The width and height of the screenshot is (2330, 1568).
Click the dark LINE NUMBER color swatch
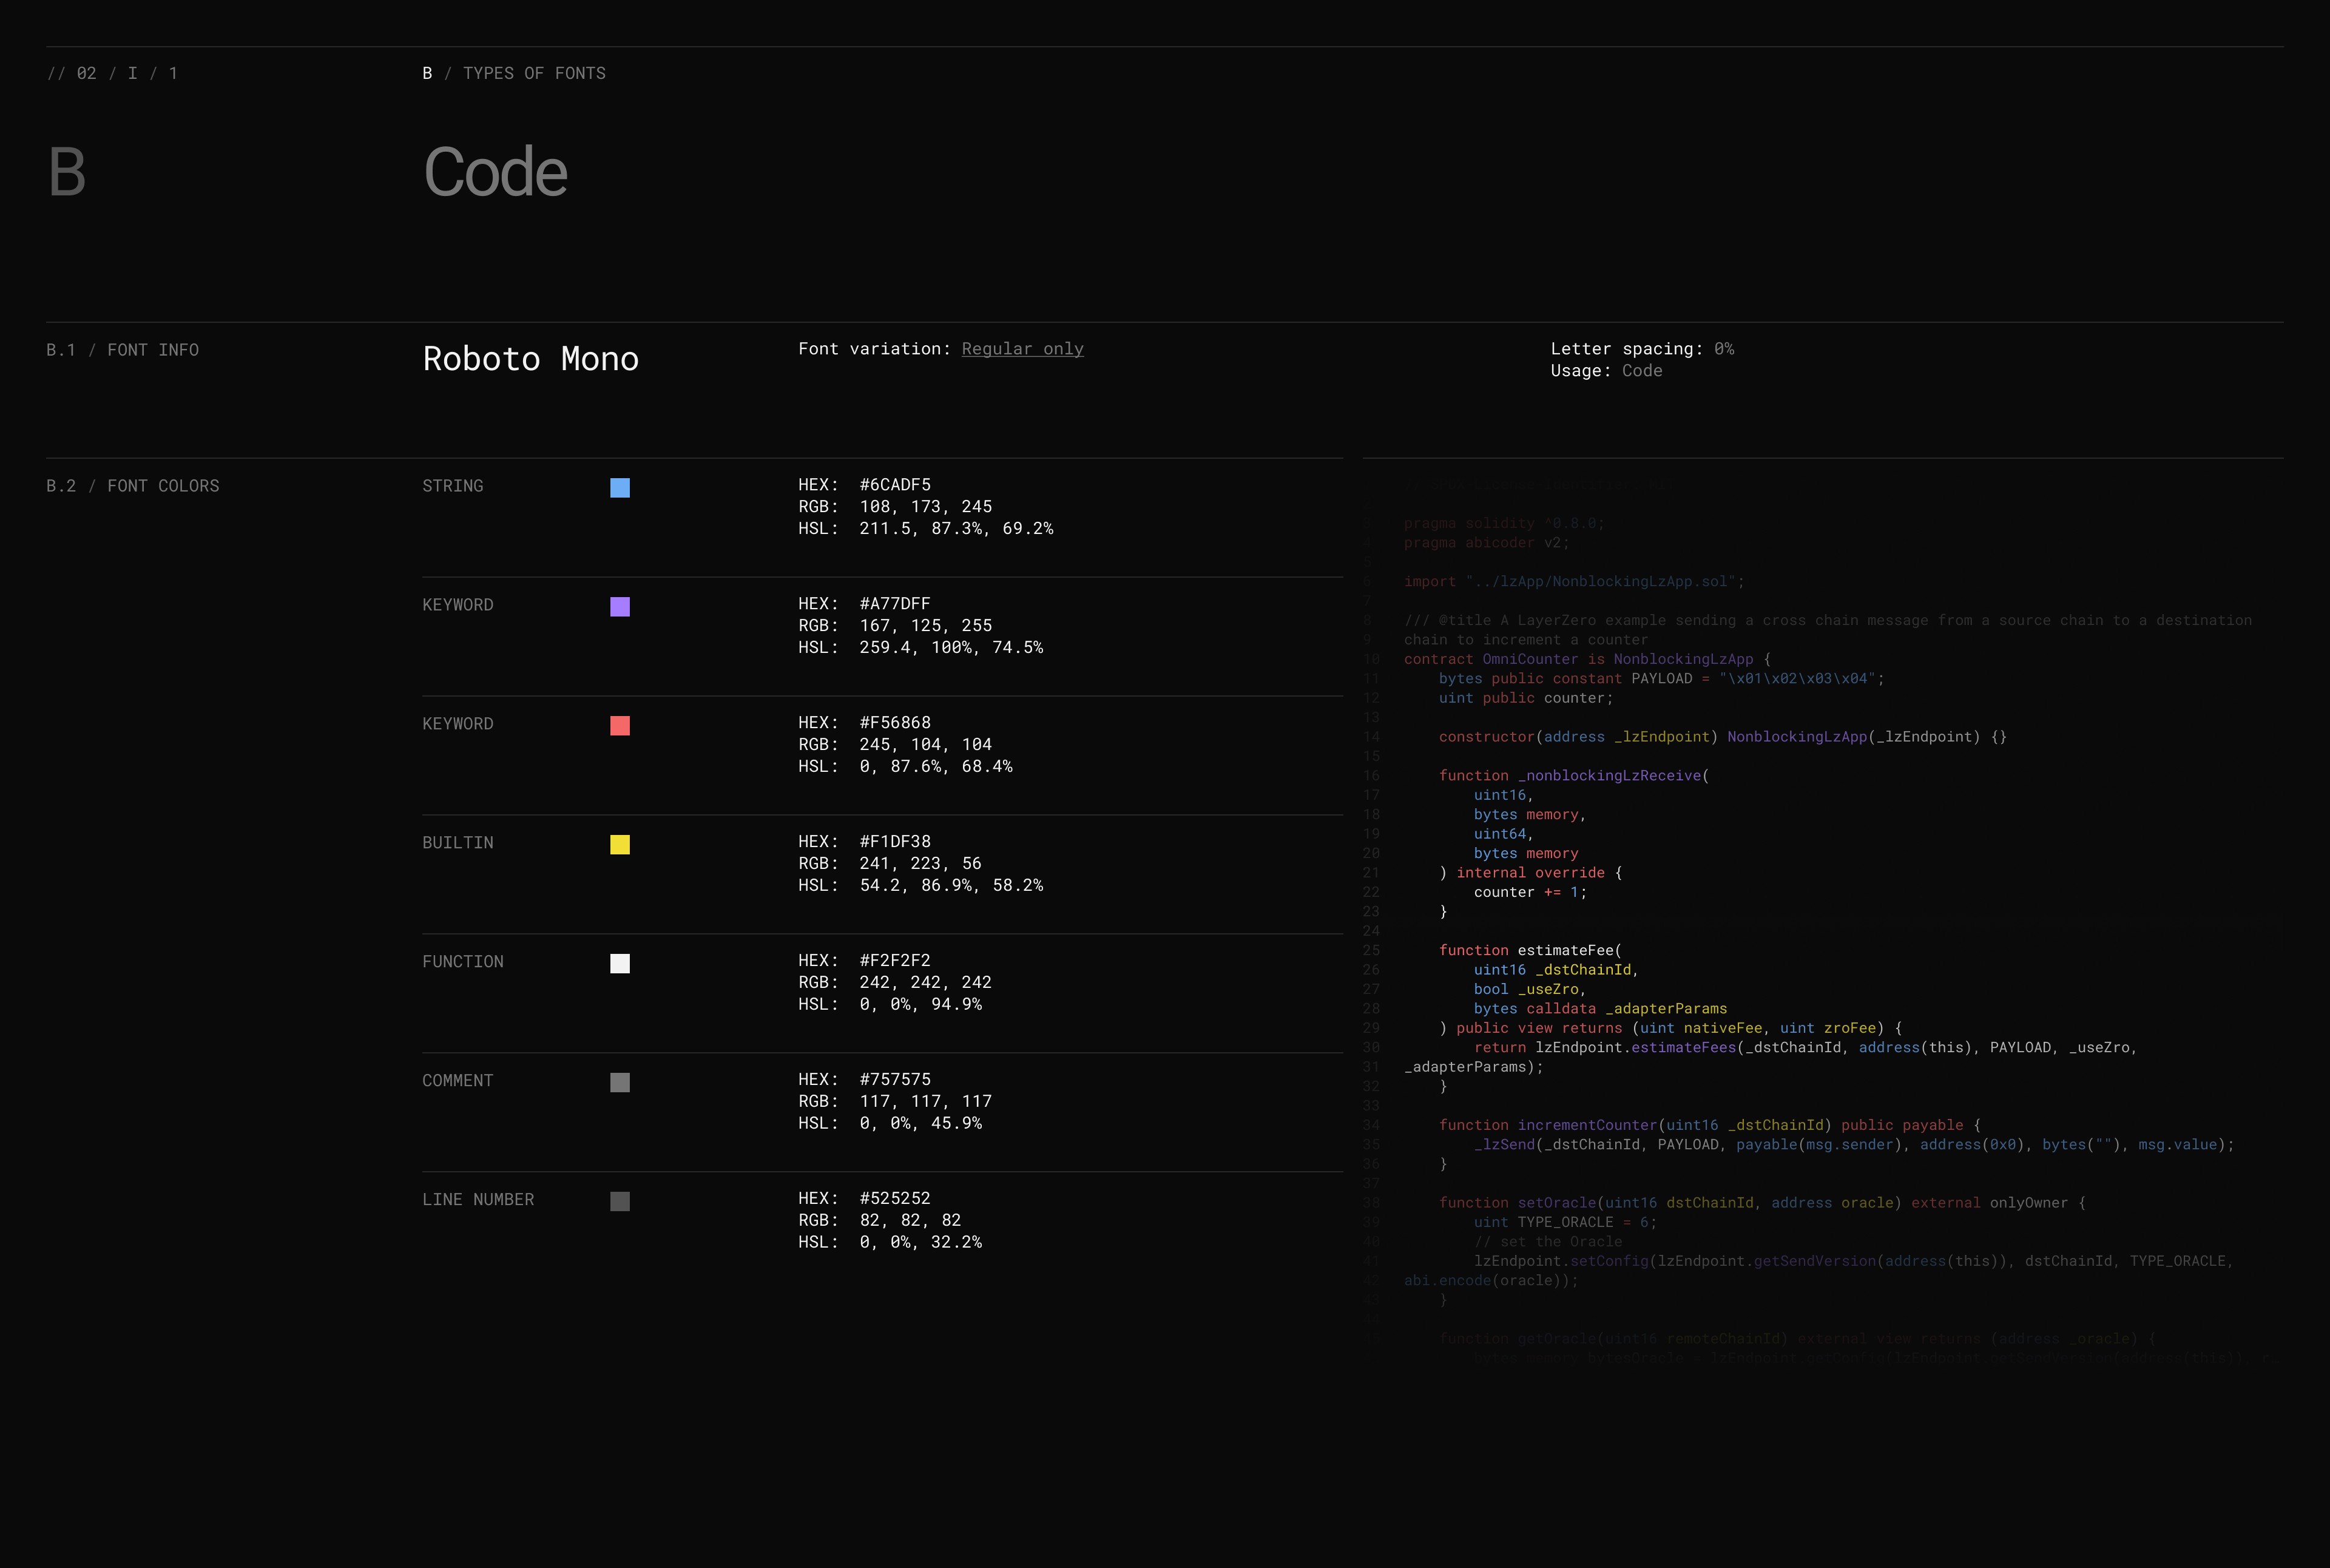pos(620,1202)
